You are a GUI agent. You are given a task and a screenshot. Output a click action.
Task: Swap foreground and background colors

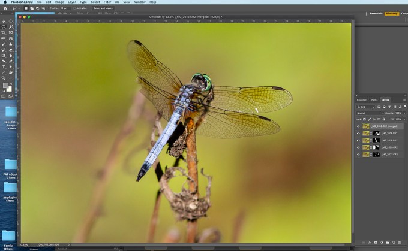11,84
